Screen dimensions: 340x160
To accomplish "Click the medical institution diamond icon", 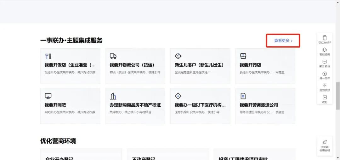I will [x=178, y=96].
